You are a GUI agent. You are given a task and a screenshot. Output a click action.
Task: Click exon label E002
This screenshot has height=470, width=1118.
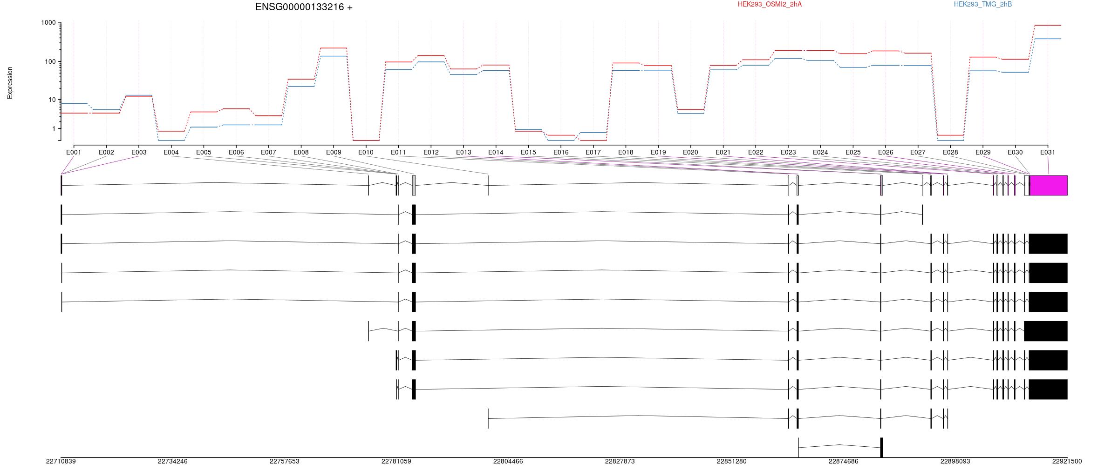click(106, 152)
